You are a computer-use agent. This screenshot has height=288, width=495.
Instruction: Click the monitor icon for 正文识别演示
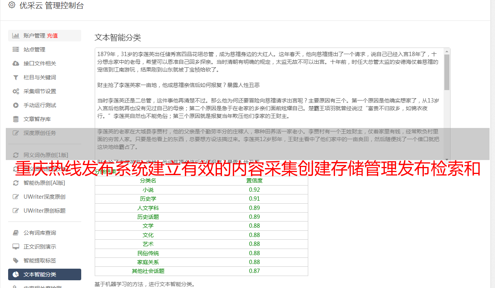coord(16,247)
